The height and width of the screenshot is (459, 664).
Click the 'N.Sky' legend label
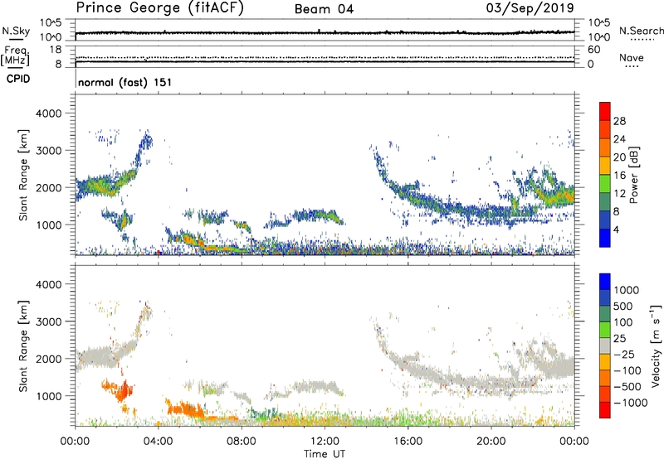pyautogui.click(x=16, y=31)
